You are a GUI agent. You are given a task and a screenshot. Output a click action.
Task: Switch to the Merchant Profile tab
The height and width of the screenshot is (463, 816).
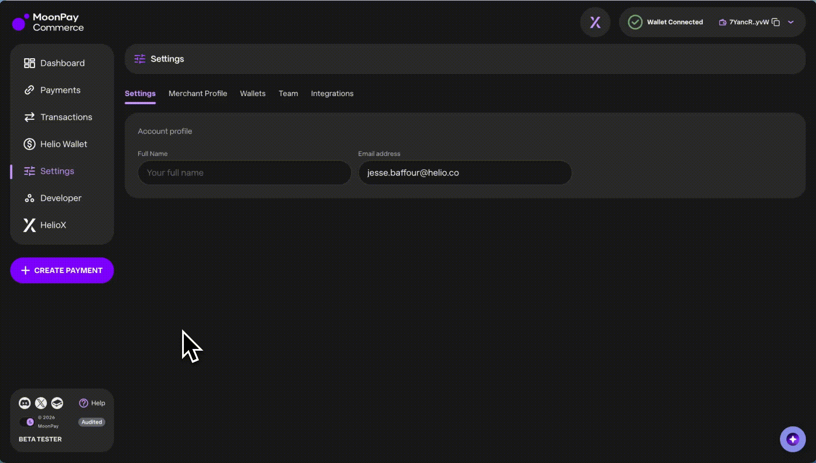click(x=198, y=93)
